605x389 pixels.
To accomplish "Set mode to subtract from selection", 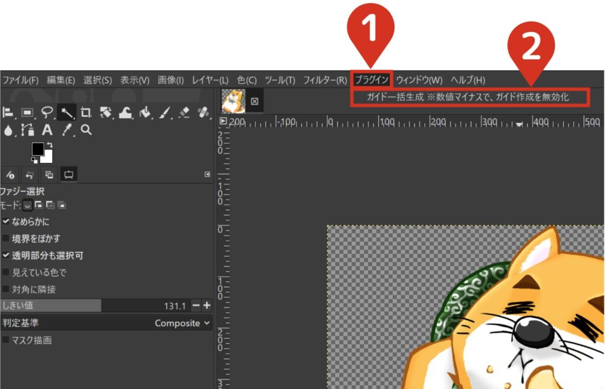I will [50, 205].
